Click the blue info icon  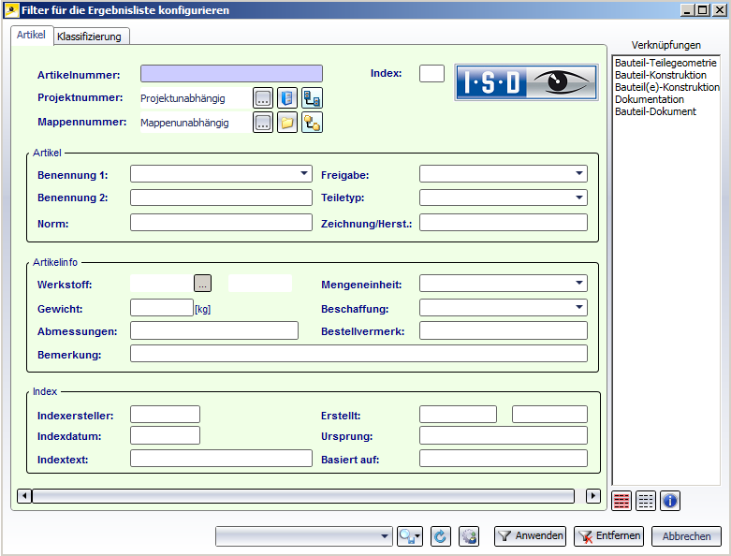[670, 501]
